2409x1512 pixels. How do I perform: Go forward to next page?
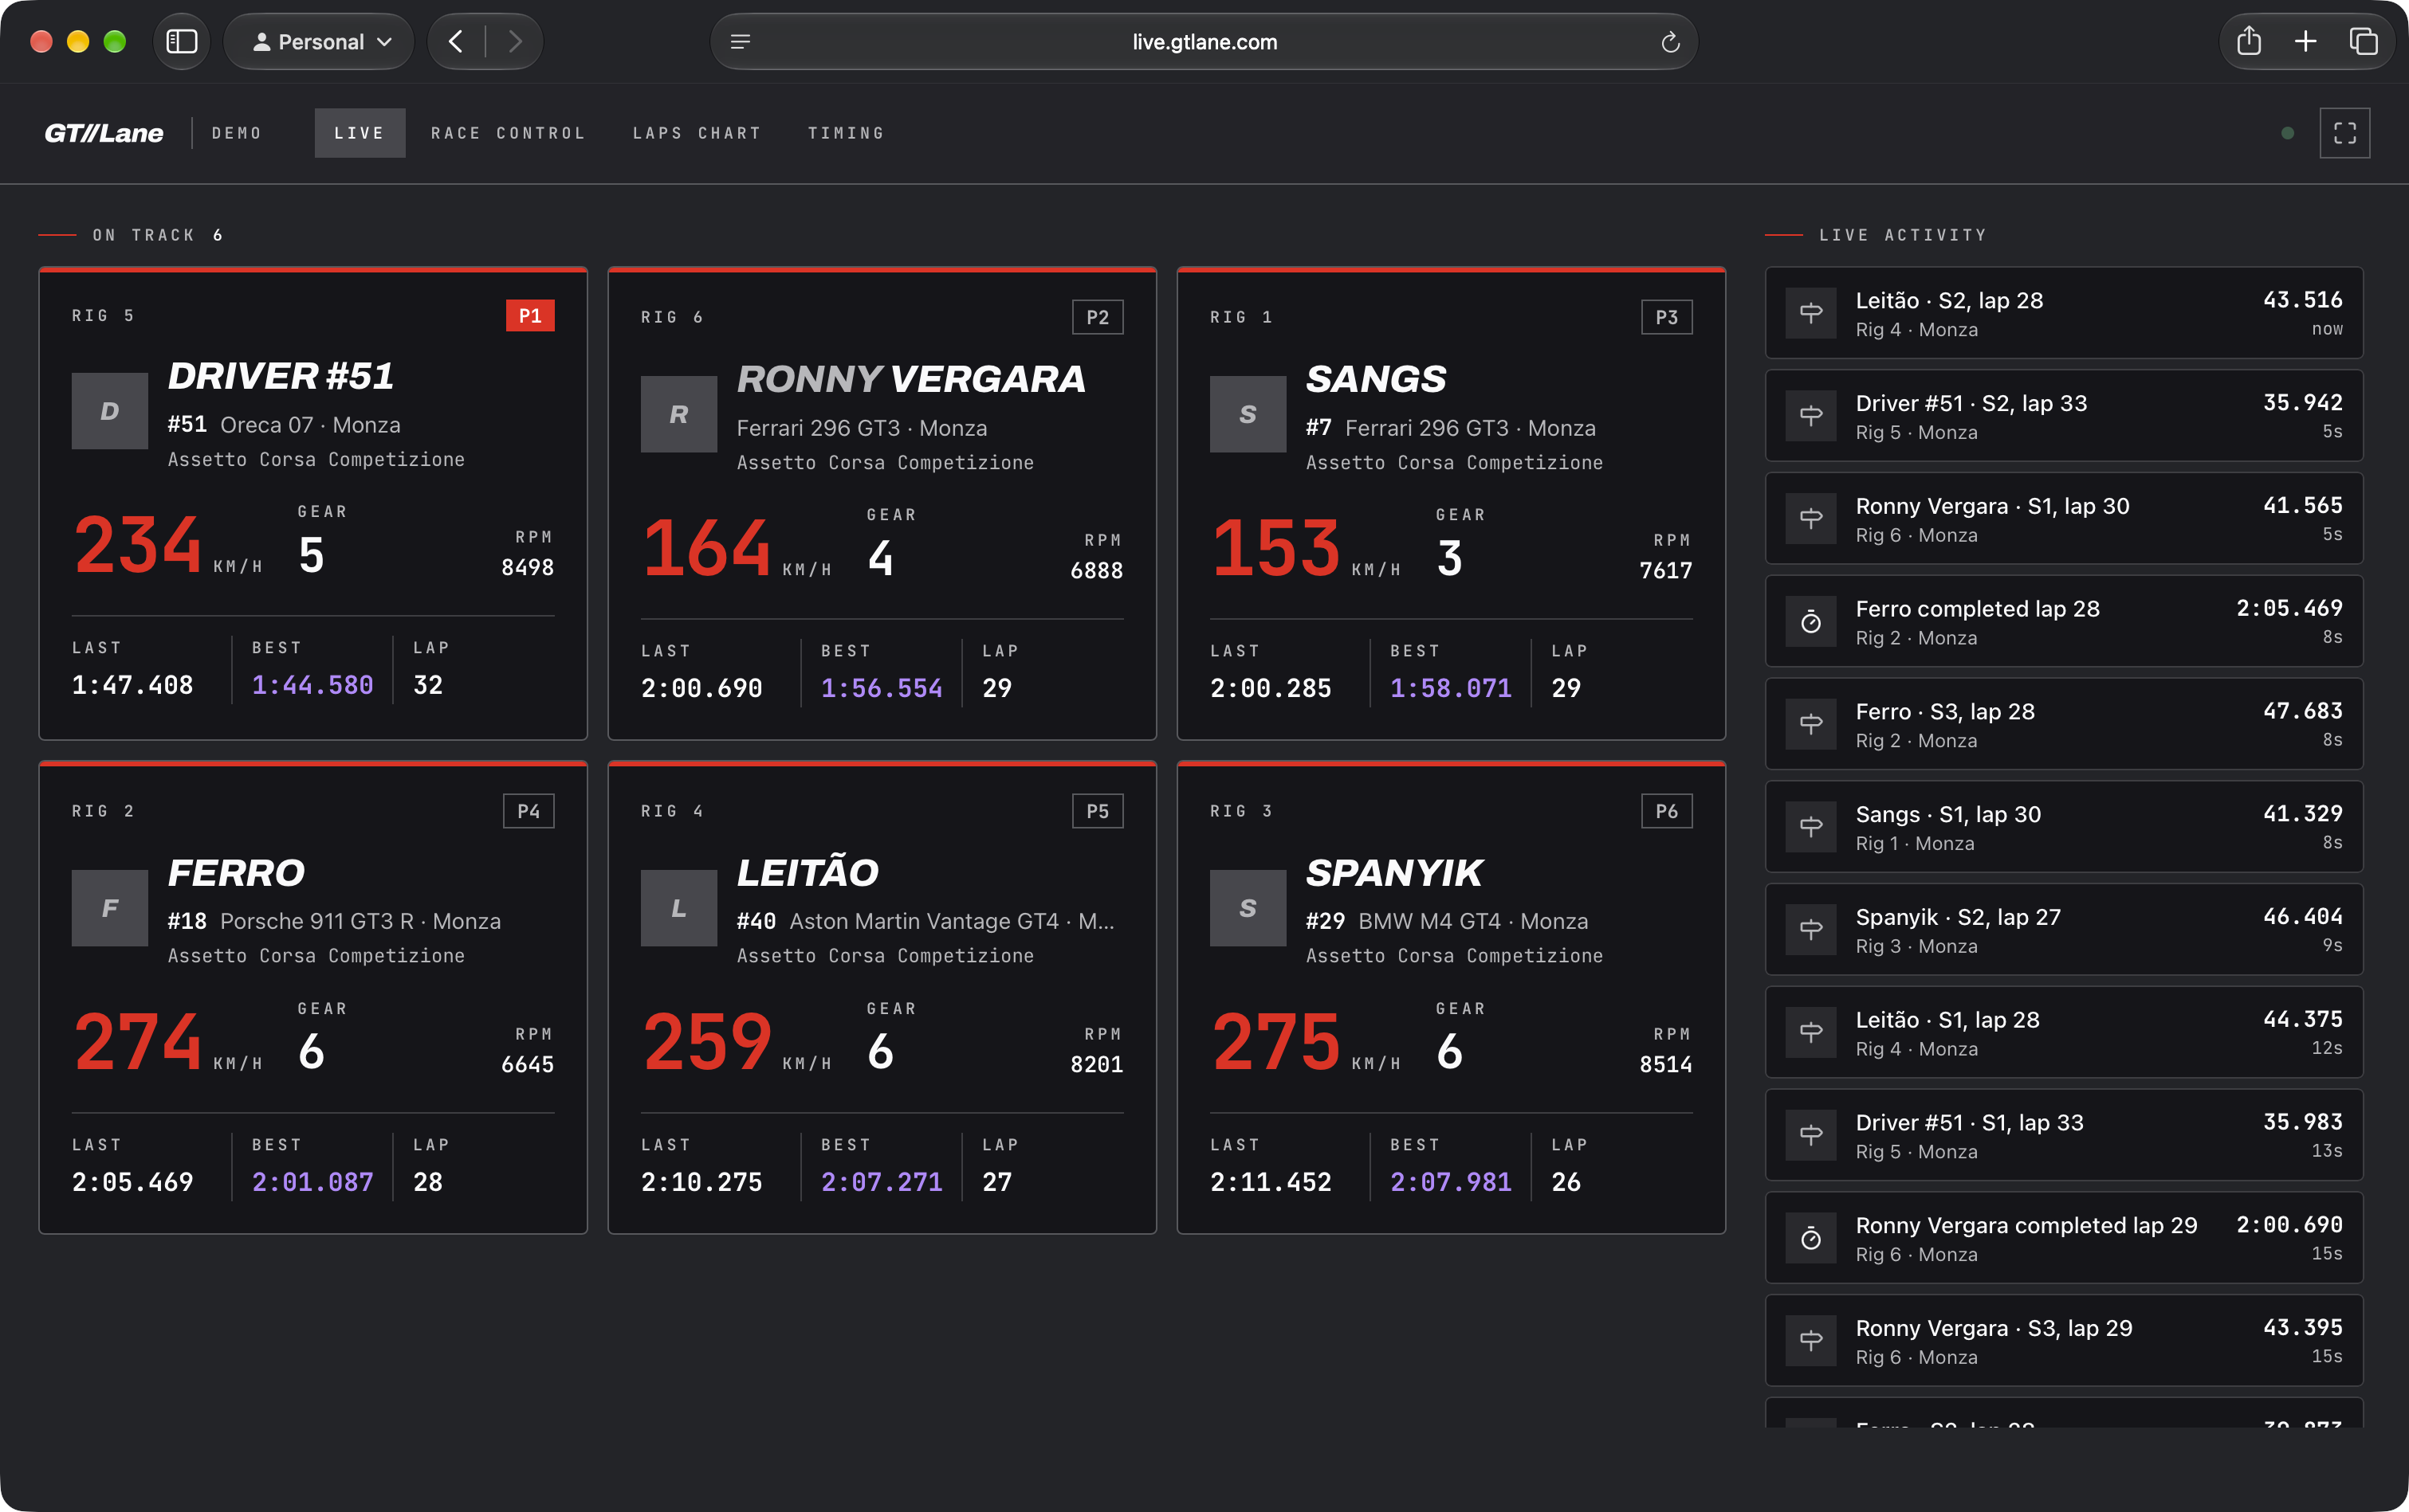coord(514,41)
